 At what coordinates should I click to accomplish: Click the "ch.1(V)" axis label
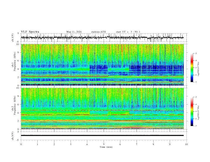coord(13,38)
